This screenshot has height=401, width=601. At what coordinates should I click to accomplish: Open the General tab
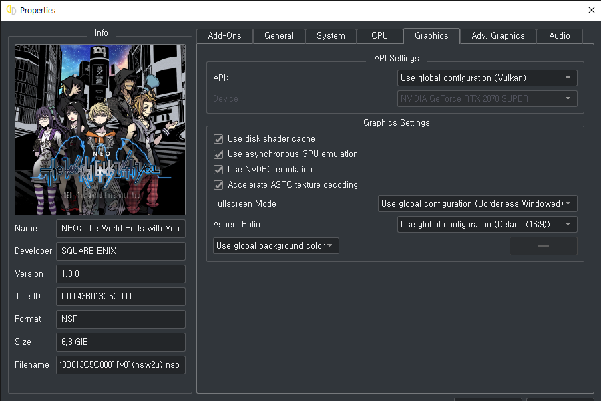[x=279, y=36]
